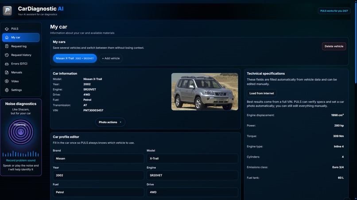Click the Fuel tank value 60 L

[x=341, y=178]
